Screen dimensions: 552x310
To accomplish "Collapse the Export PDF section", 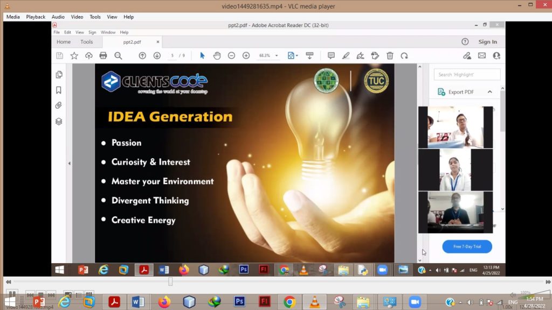I will [x=489, y=92].
